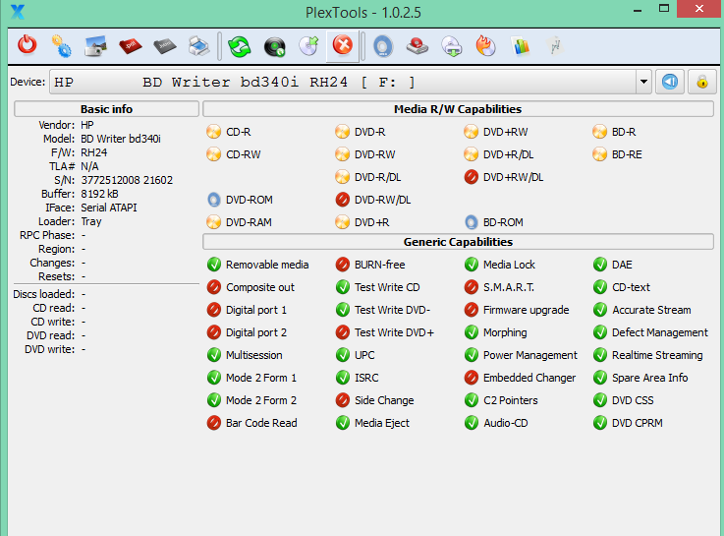Click the disc with down arrow icon
This screenshot has height=536, width=724.
coord(452,46)
